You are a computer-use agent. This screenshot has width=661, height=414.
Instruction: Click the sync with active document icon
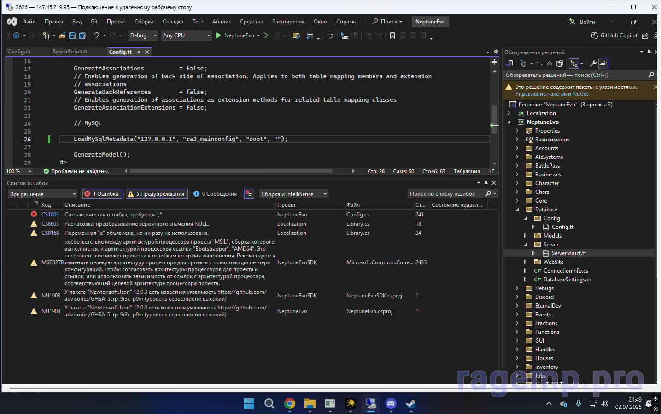click(539, 64)
